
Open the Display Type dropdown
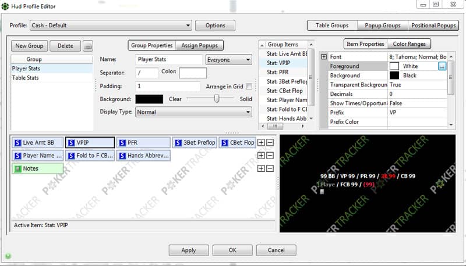point(193,112)
